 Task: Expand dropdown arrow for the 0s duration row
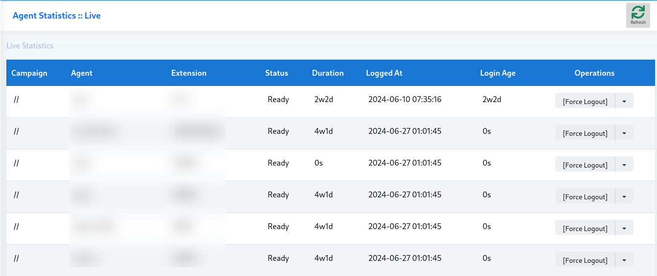624,165
